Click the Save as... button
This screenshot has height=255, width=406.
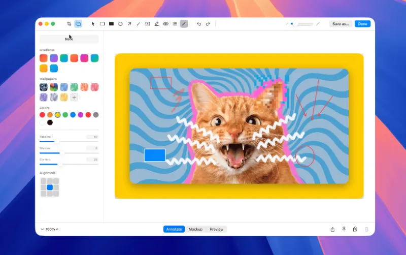click(x=341, y=24)
